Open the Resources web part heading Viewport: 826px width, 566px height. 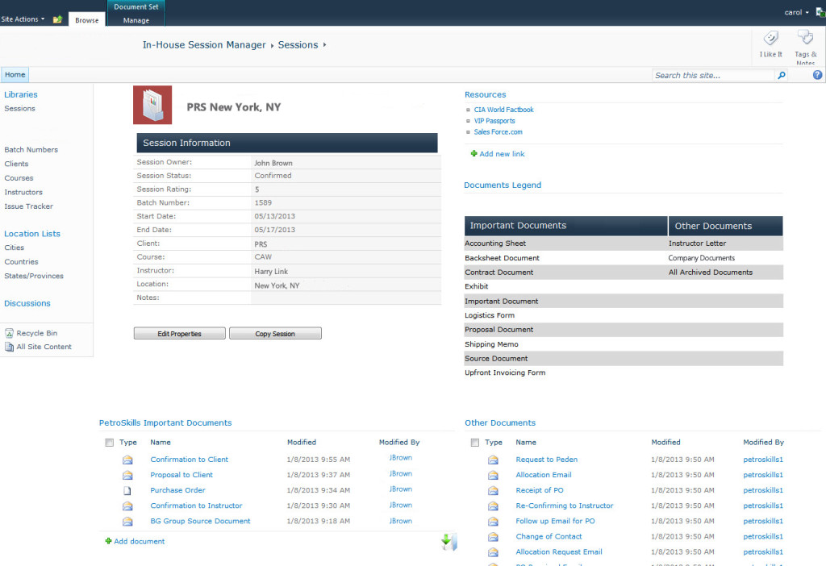[485, 95]
